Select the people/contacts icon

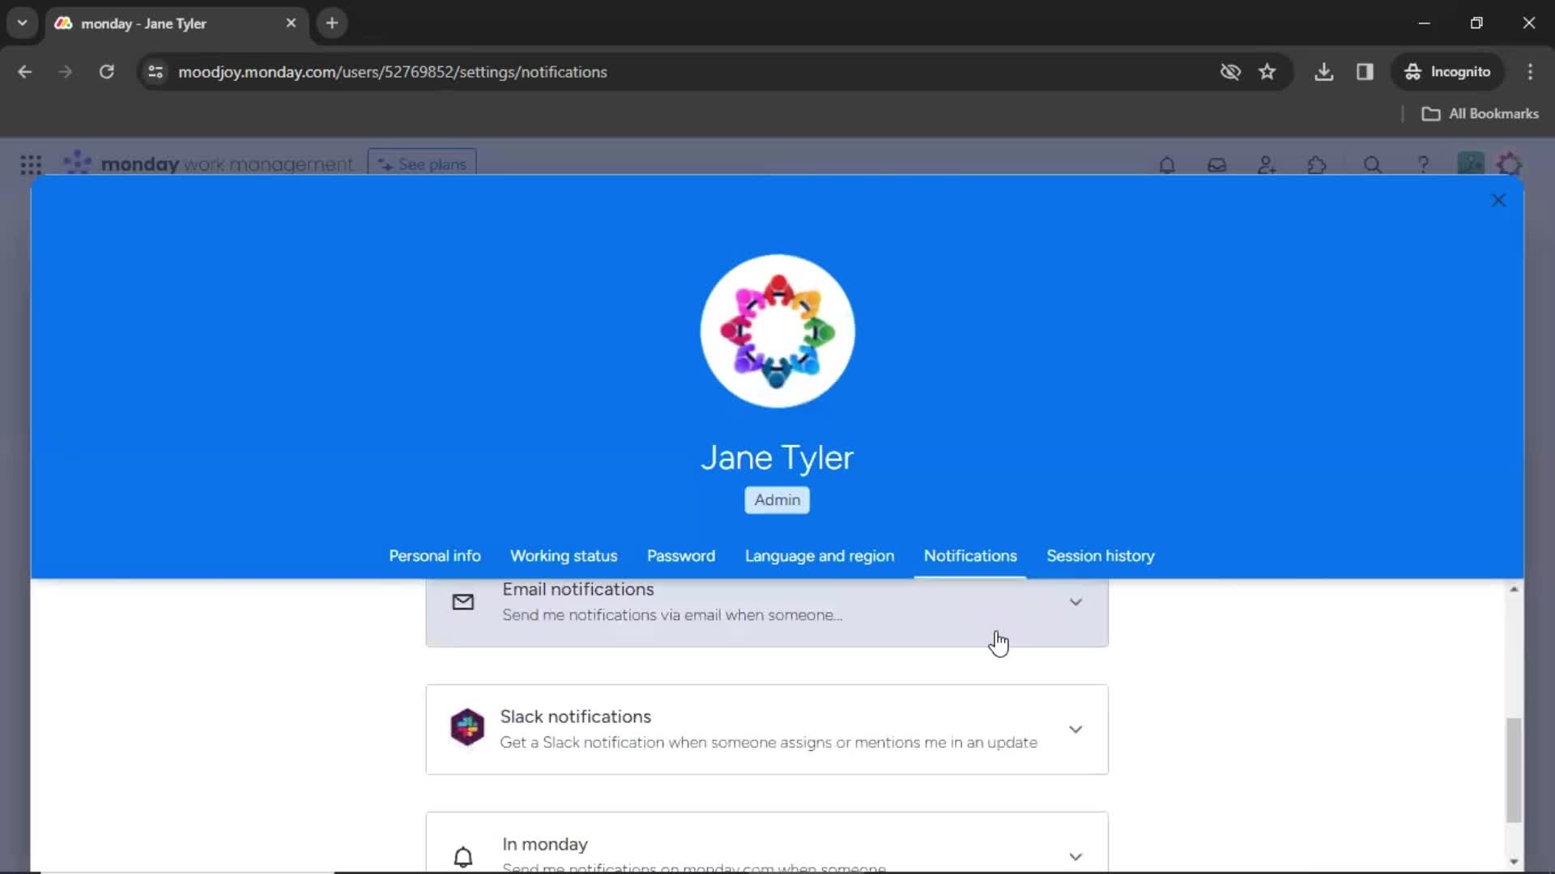pos(1267,164)
